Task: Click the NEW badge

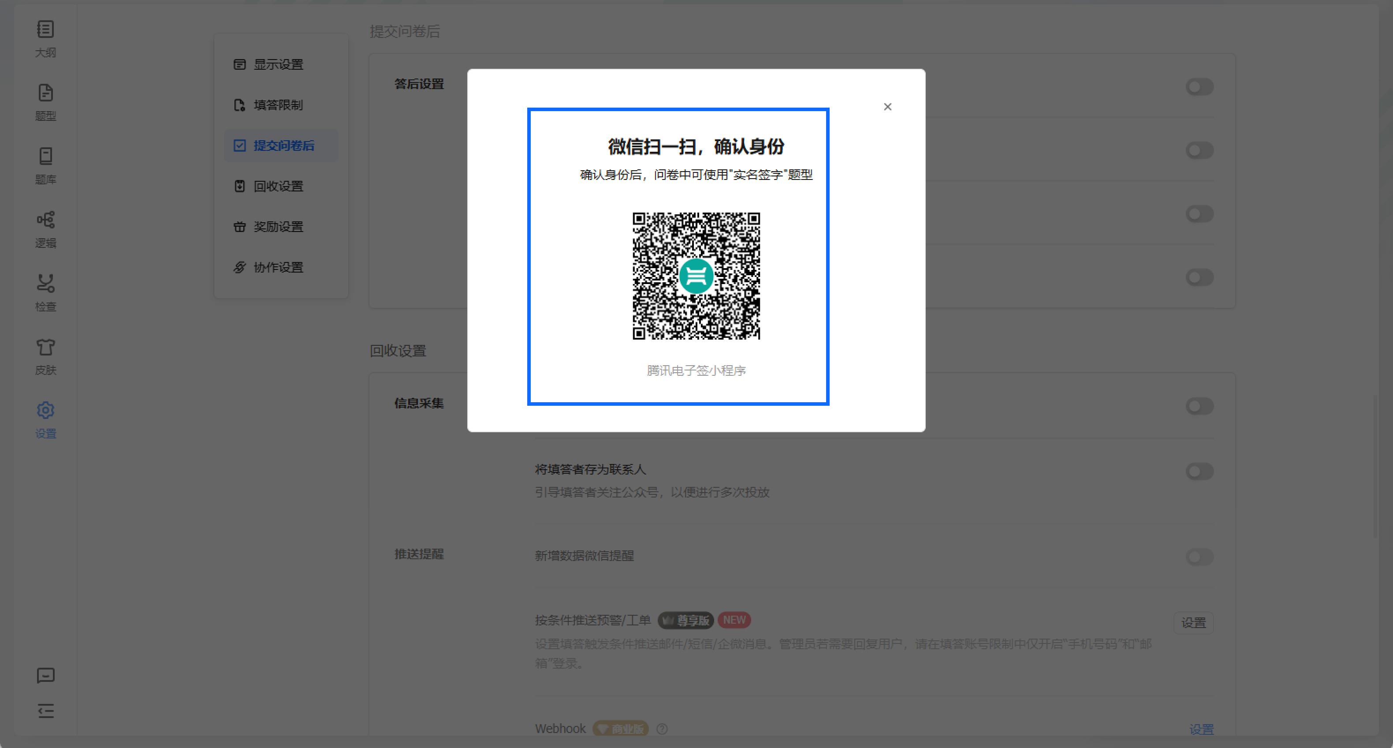Action: (x=734, y=620)
